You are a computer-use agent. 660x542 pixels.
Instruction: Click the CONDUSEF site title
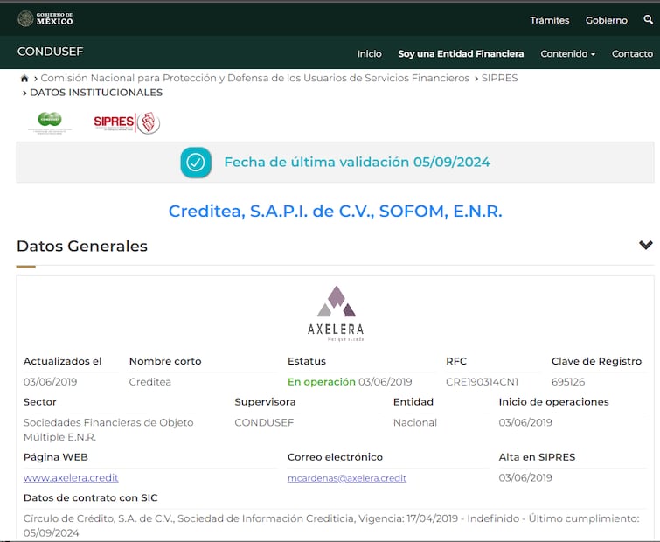50,52
